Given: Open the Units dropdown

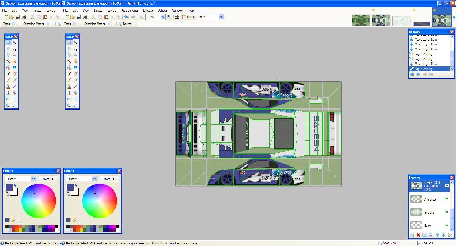Looking at the screenshot, I should pos(221,17).
